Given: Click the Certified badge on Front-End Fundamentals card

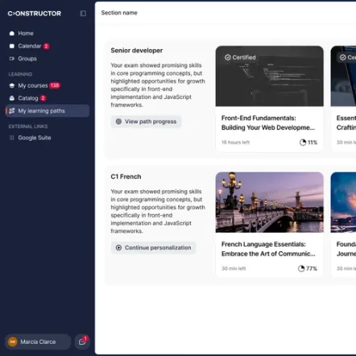Looking at the screenshot, I should [x=240, y=57].
